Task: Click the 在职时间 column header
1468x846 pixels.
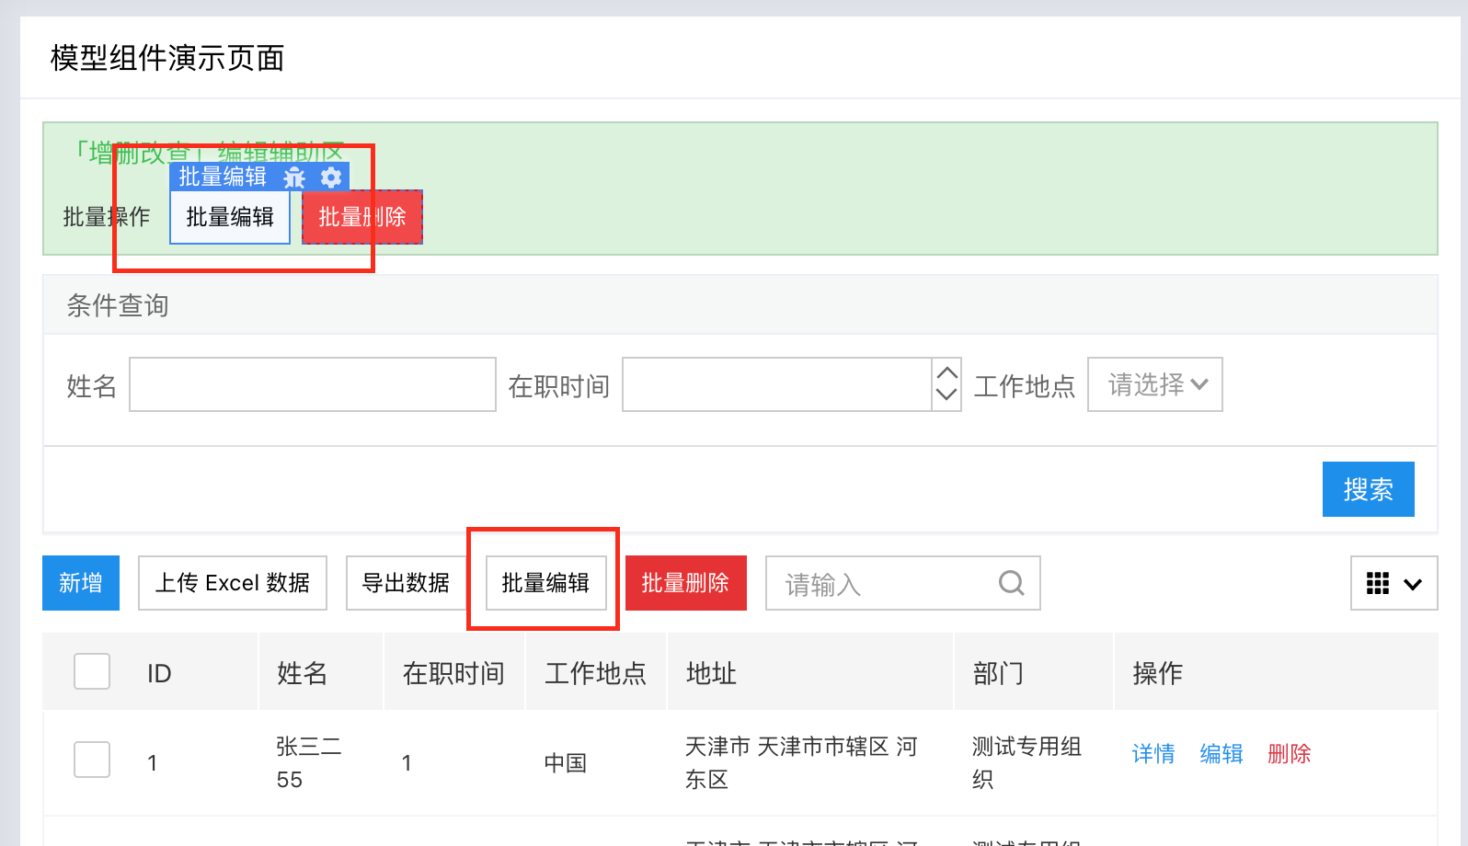Action: 453,674
